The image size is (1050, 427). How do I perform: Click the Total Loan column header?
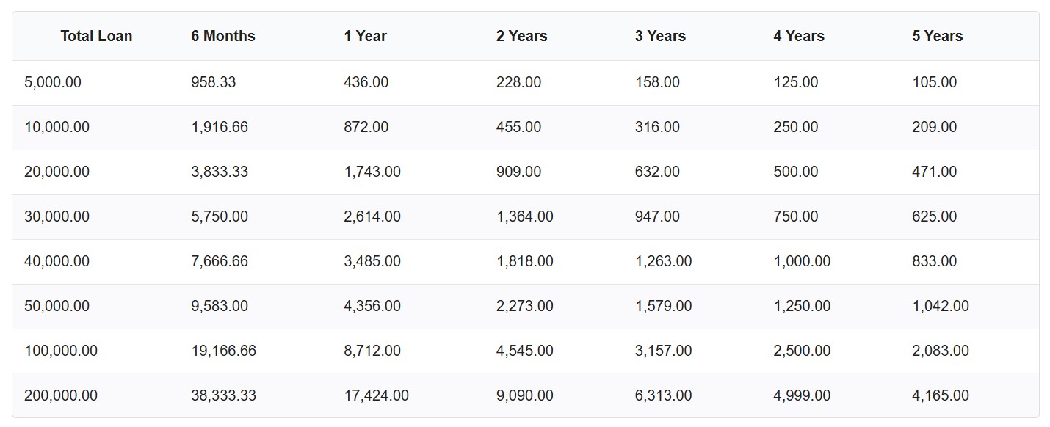[x=96, y=36]
